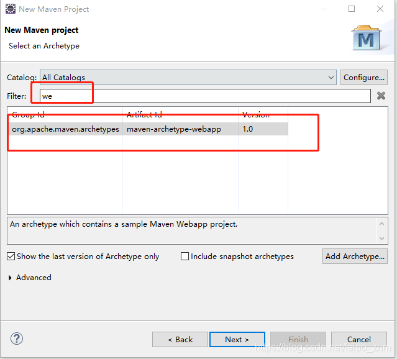The width and height of the screenshot is (397, 359).
Task: Click Add Archetype... button
Action: [x=355, y=257]
